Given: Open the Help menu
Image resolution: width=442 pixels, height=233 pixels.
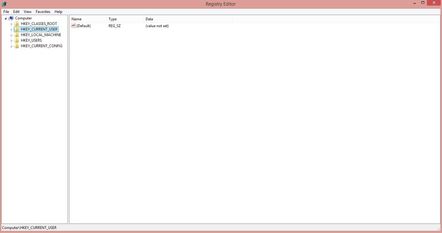Looking at the screenshot, I should click(58, 12).
